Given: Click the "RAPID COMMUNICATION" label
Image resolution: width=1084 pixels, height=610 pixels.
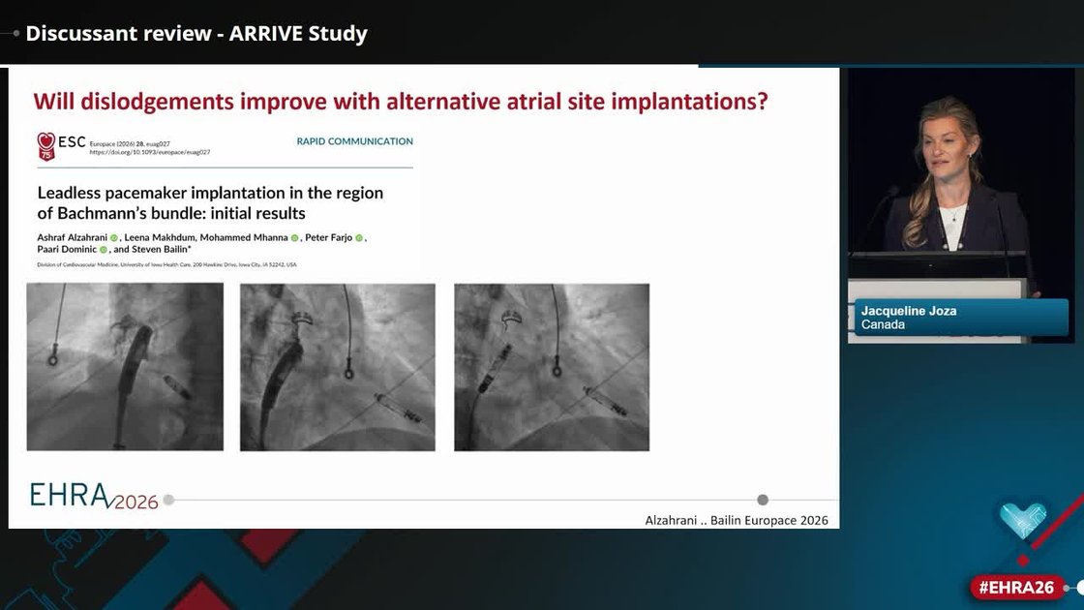Looking at the screenshot, I should pos(354,141).
